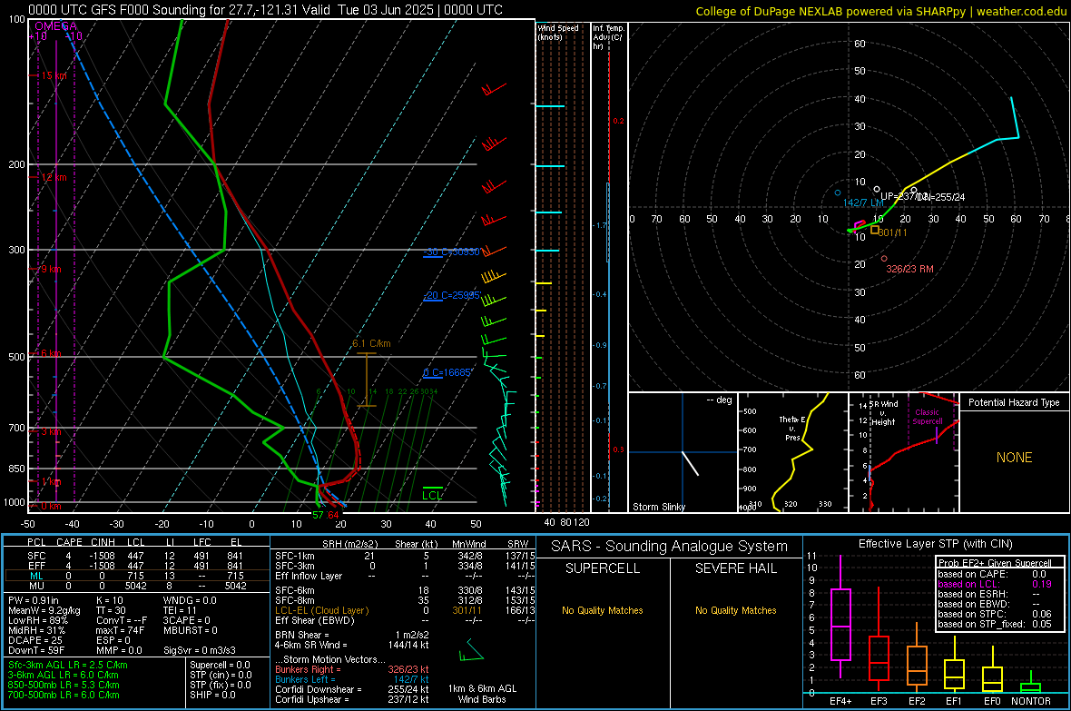1071x711 pixels.
Task: Select the 142/7 LM hodograph label
Action: [863, 203]
